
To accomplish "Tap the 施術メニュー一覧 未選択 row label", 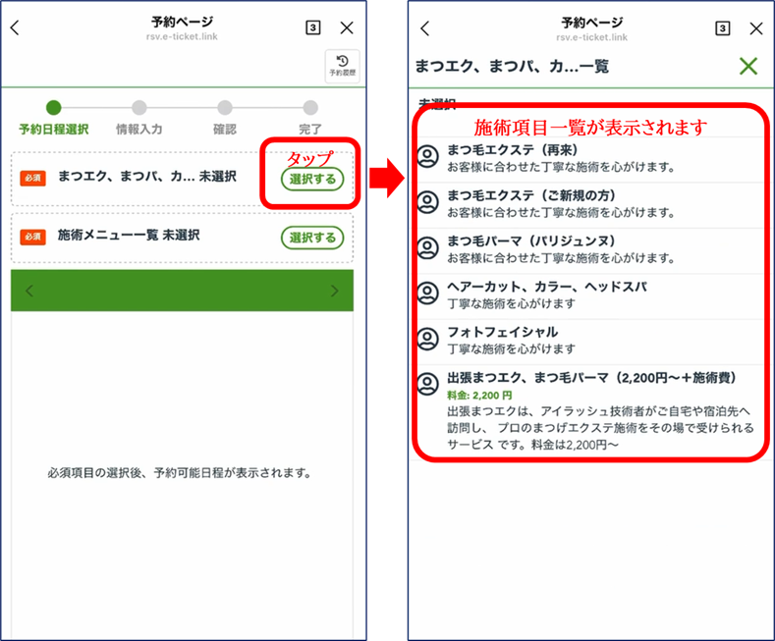I will [129, 236].
